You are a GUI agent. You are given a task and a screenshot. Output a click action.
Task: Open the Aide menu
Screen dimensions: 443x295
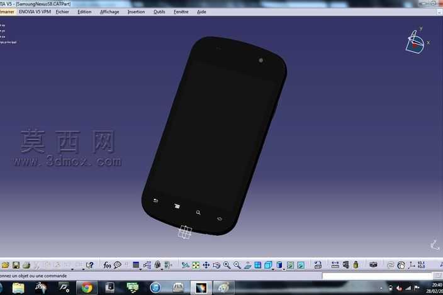point(201,12)
